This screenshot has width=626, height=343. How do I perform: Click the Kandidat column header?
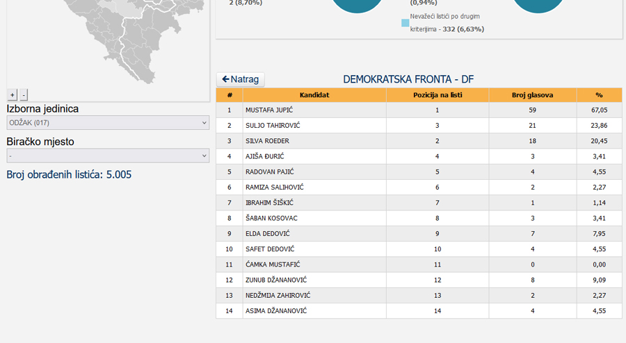(x=314, y=95)
